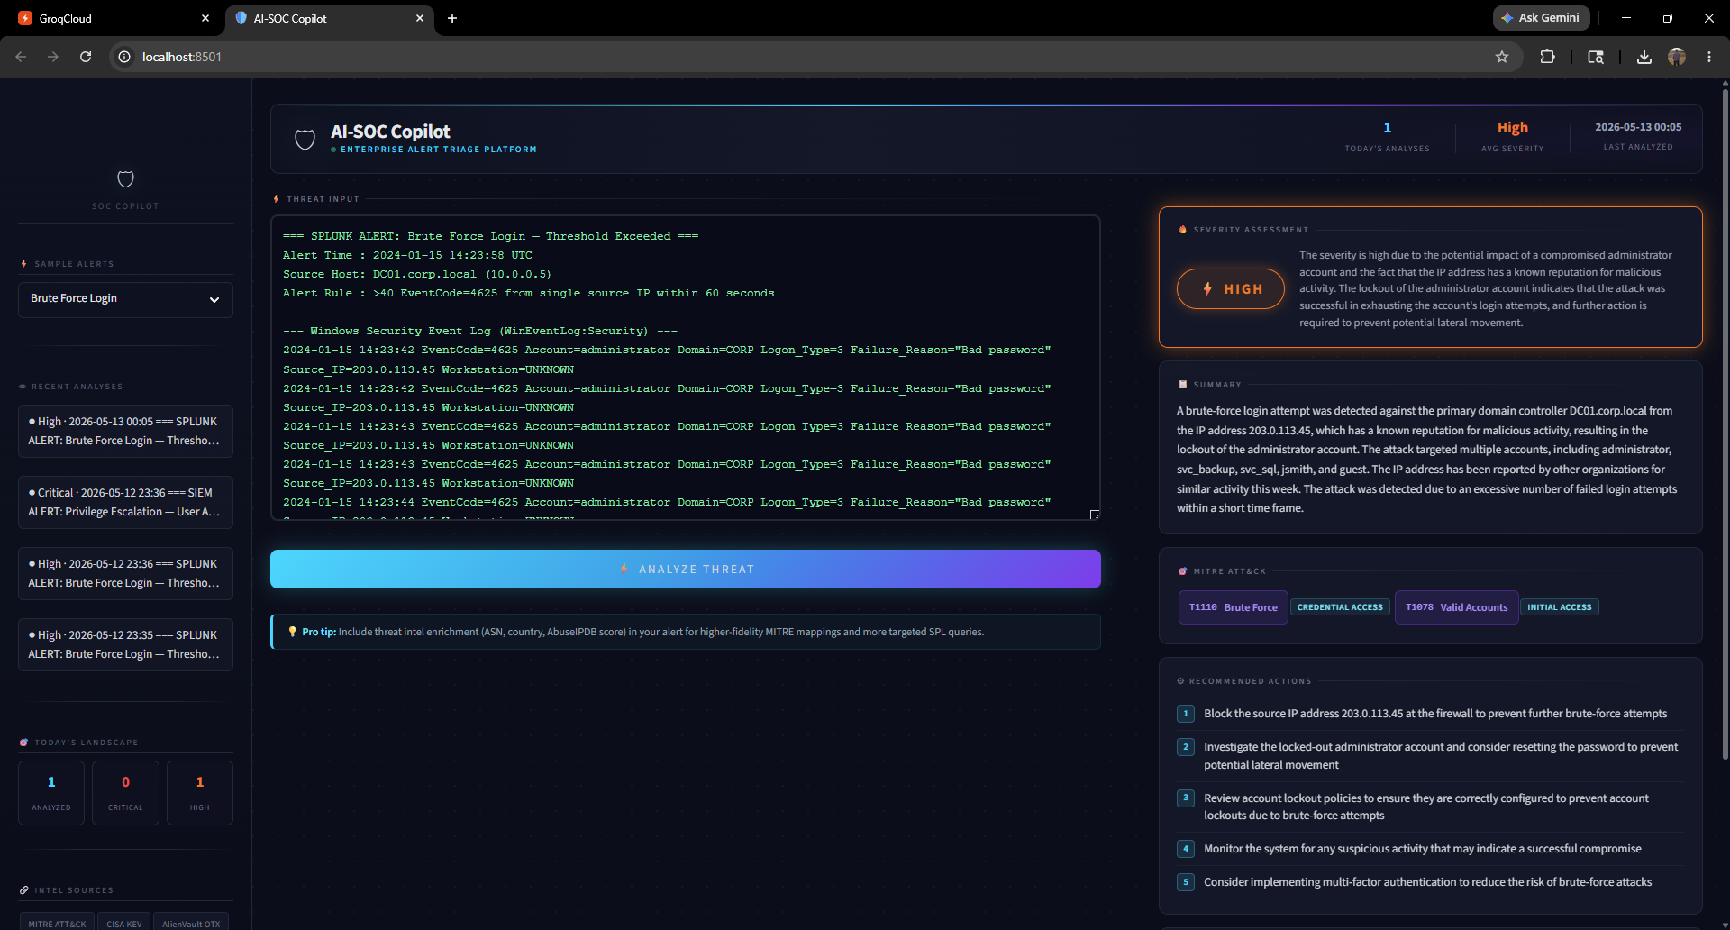Click the Ask Gemini button
The height and width of the screenshot is (930, 1730).
point(1541,18)
